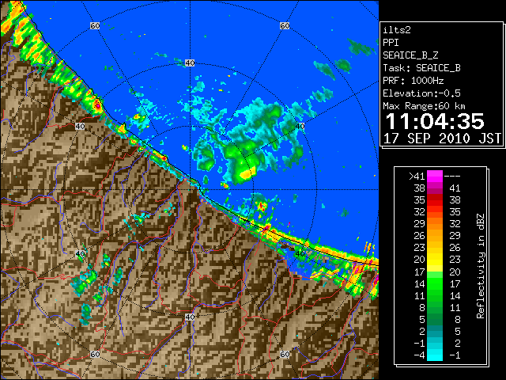Pick the bright green 14–17 dBZ legend swatch

[x=435, y=283]
